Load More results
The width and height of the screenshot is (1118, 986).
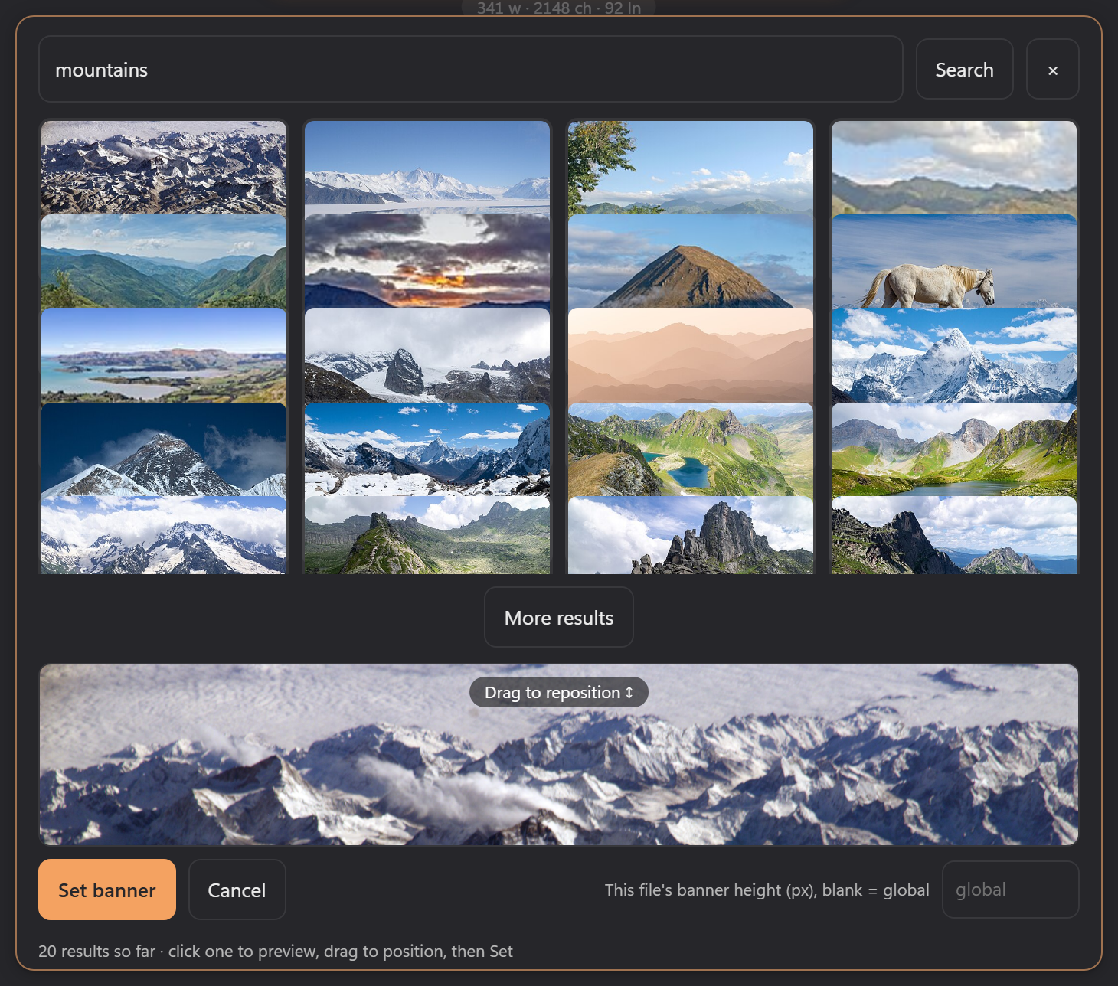point(559,618)
